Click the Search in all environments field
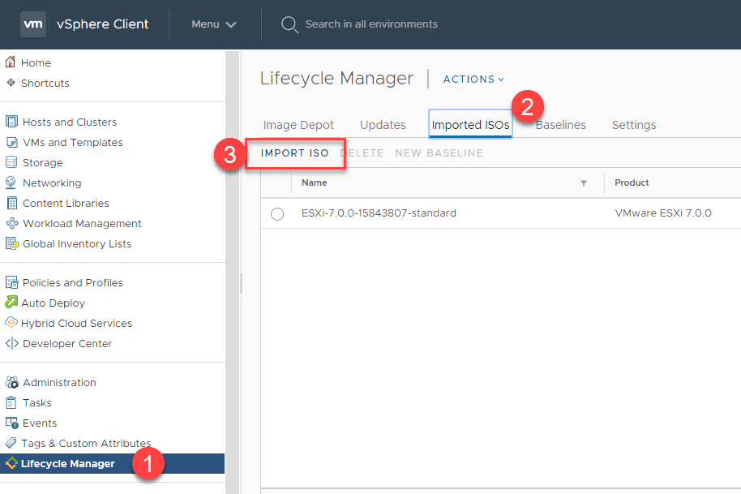741x494 pixels. tap(371, 24)
